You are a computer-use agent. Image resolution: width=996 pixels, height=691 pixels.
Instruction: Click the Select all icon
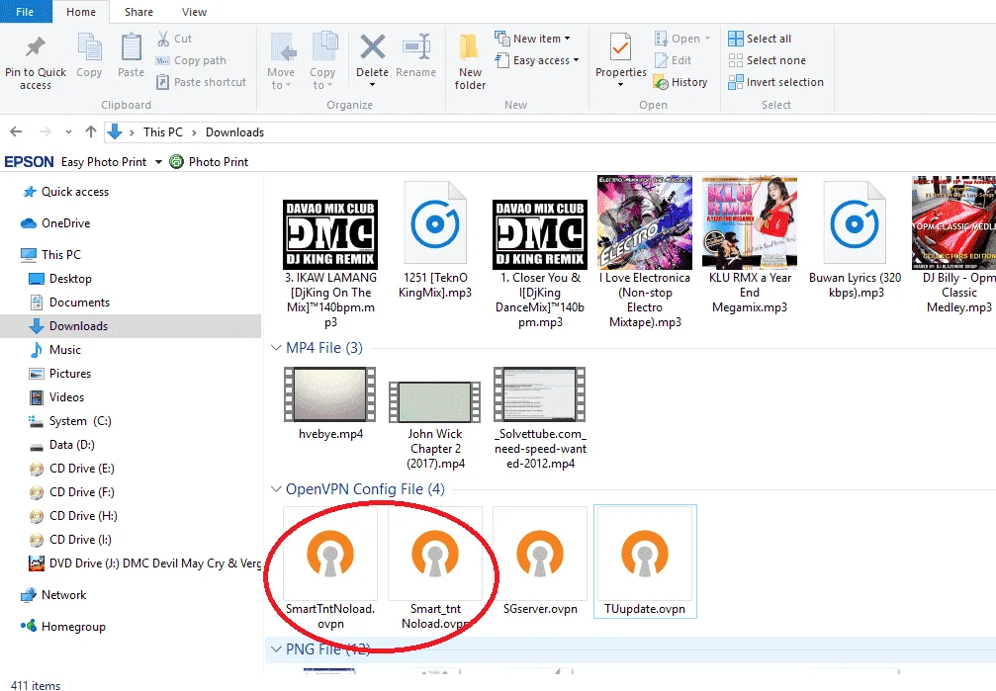click(x=736, y=39)
